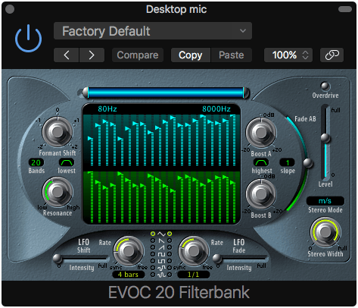358x308 pixels.
Task: Click the Stereo Width knob
Action: pos(325,232)
